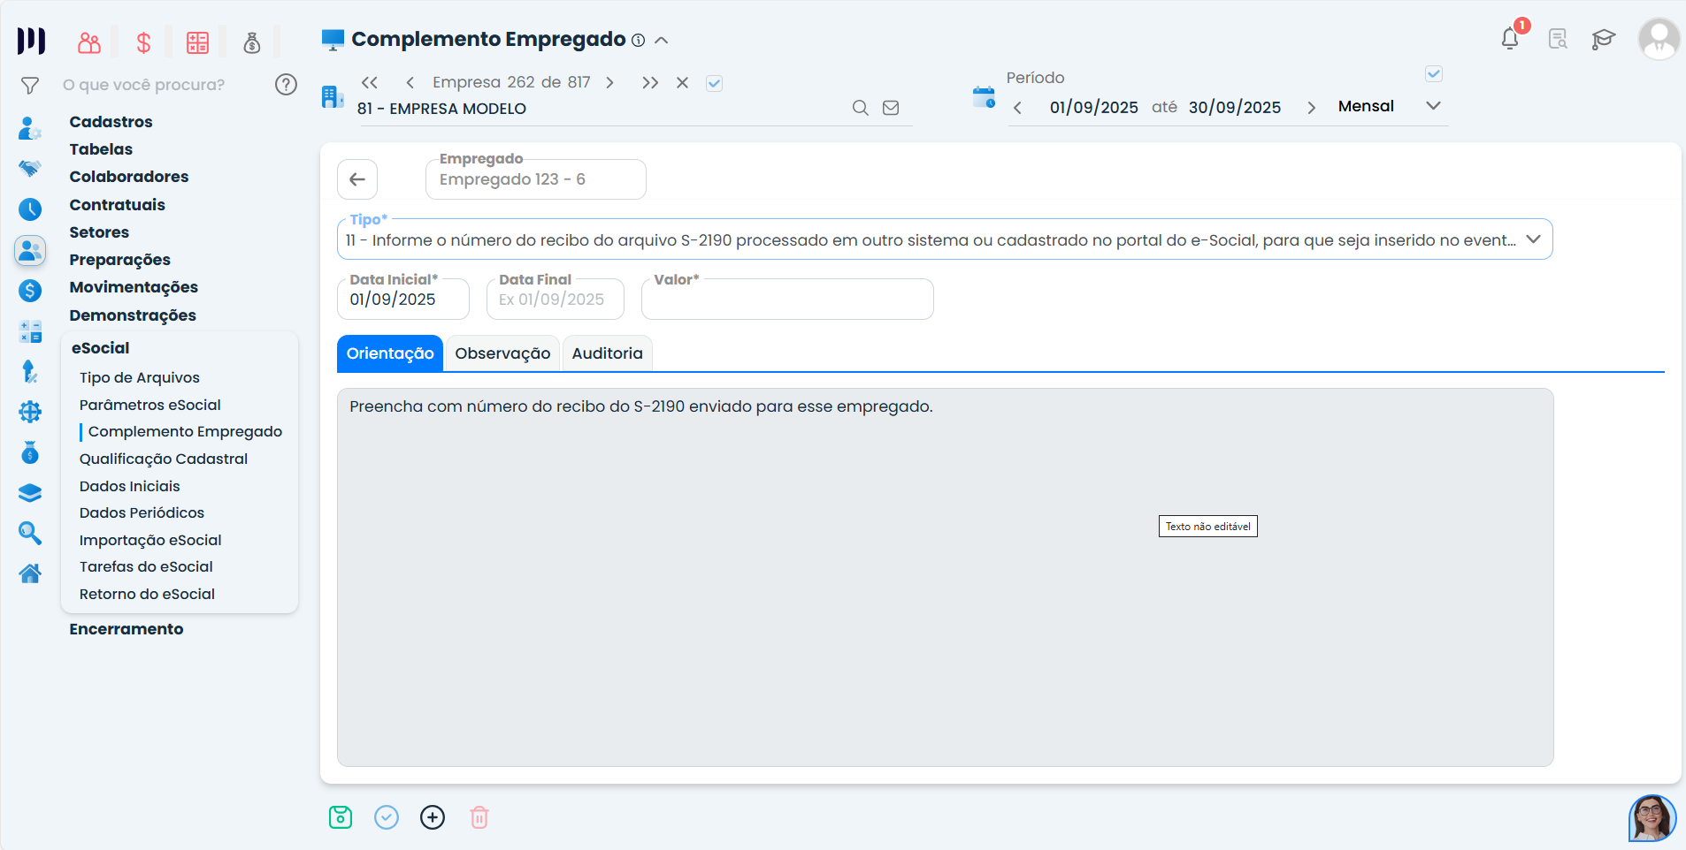This screenshot has height=850, width=1686.
Task: Click the stacked layers sidebar icon
Action: tap(30, 493)
